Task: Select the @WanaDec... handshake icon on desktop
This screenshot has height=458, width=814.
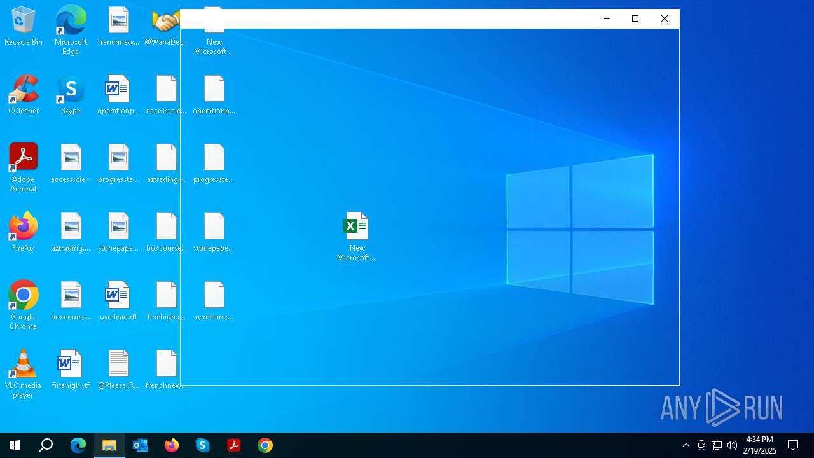Action: 166,27
